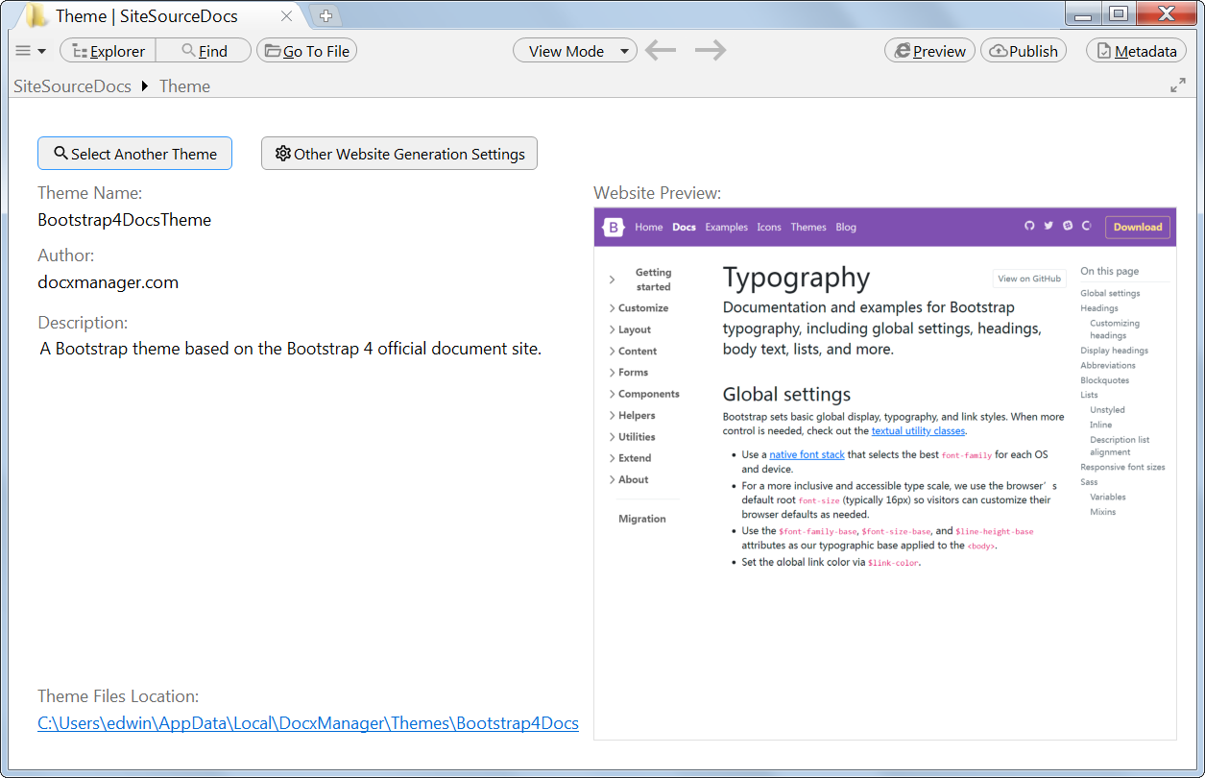Viewport: 1205px width, 778px height.
Task: Click the folder icon on the tab
Action: coord(36,15)
